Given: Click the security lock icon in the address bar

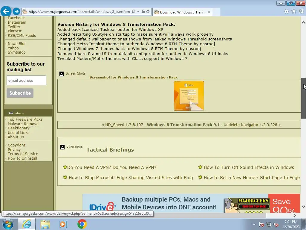Looking at the screenshot, I should coord(143,12).
